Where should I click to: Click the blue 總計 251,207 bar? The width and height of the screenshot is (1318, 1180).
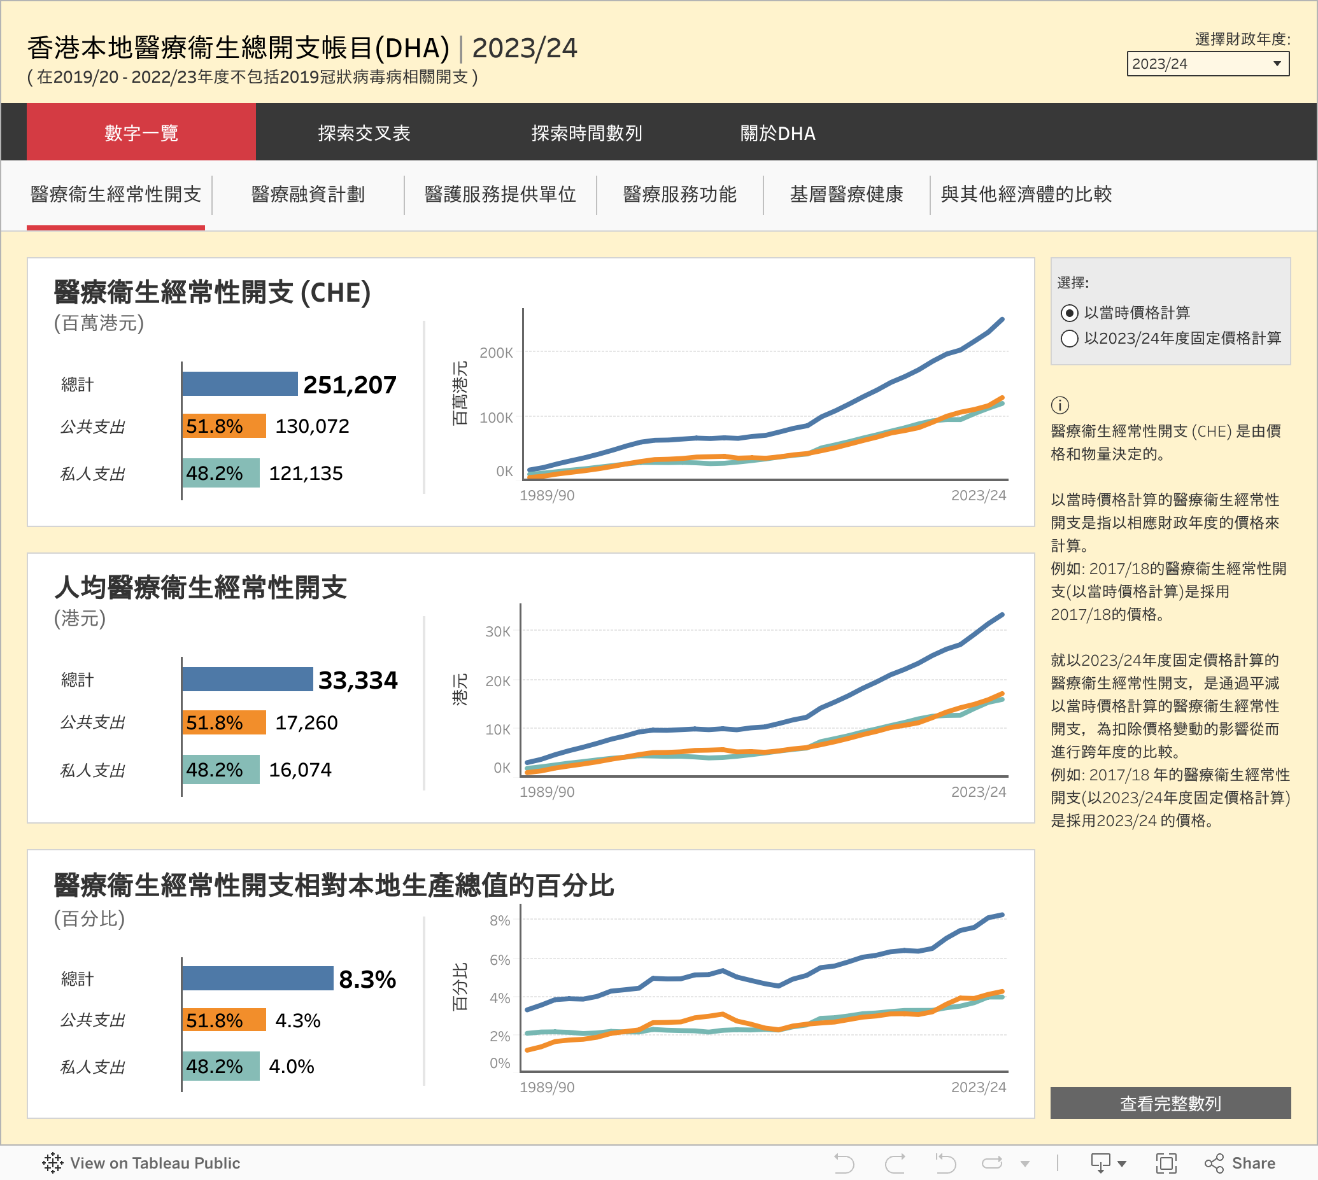coord(239,384)
